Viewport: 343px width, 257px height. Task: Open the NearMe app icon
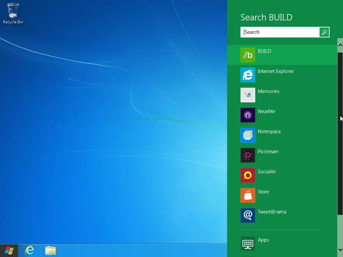(248, 115)
